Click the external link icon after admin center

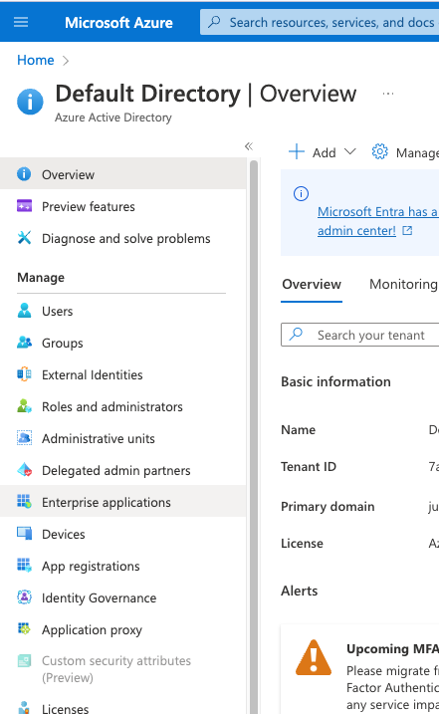point(407,231)
